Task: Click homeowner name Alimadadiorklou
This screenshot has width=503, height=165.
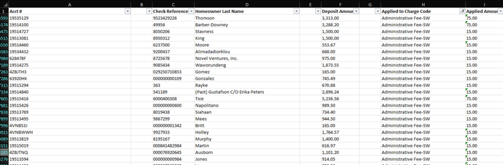Action: [x=213, y=52]
